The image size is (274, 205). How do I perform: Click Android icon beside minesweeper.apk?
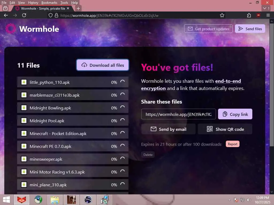click(24, 159)
